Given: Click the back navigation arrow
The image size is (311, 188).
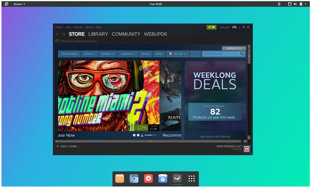Looking at the screenshot, I should coord(57,34).
